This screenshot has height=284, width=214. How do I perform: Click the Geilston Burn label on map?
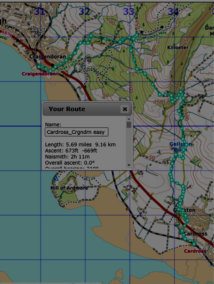[182, 147]
